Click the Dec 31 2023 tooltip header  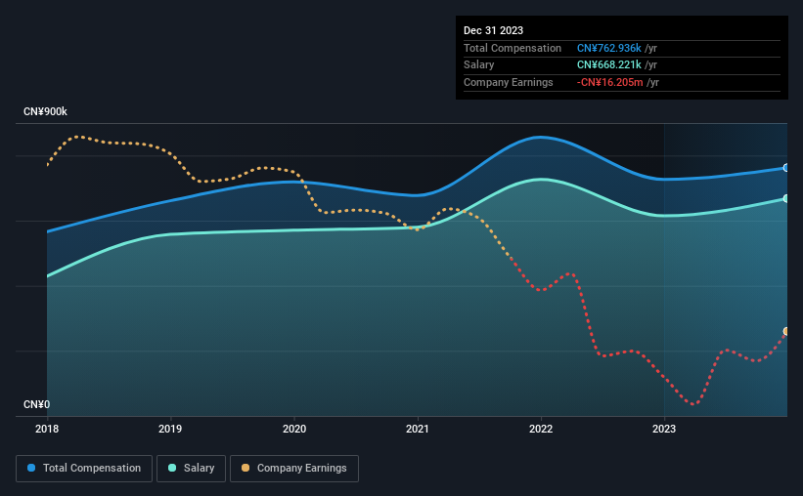click(493, 30)
